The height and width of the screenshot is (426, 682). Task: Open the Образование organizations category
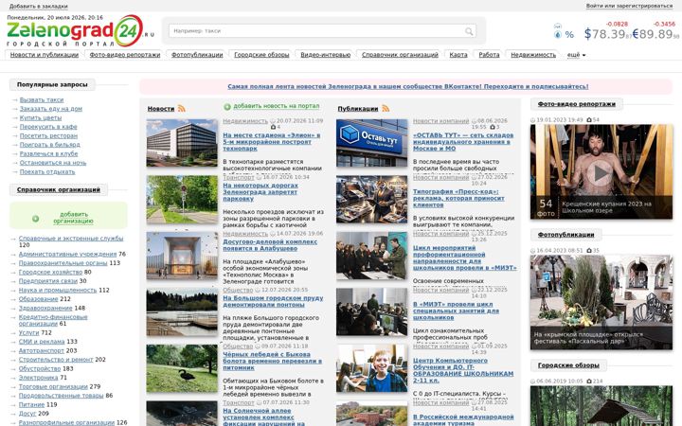point(38,299)
